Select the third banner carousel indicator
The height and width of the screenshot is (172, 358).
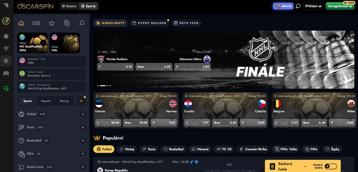coord(107,86)
